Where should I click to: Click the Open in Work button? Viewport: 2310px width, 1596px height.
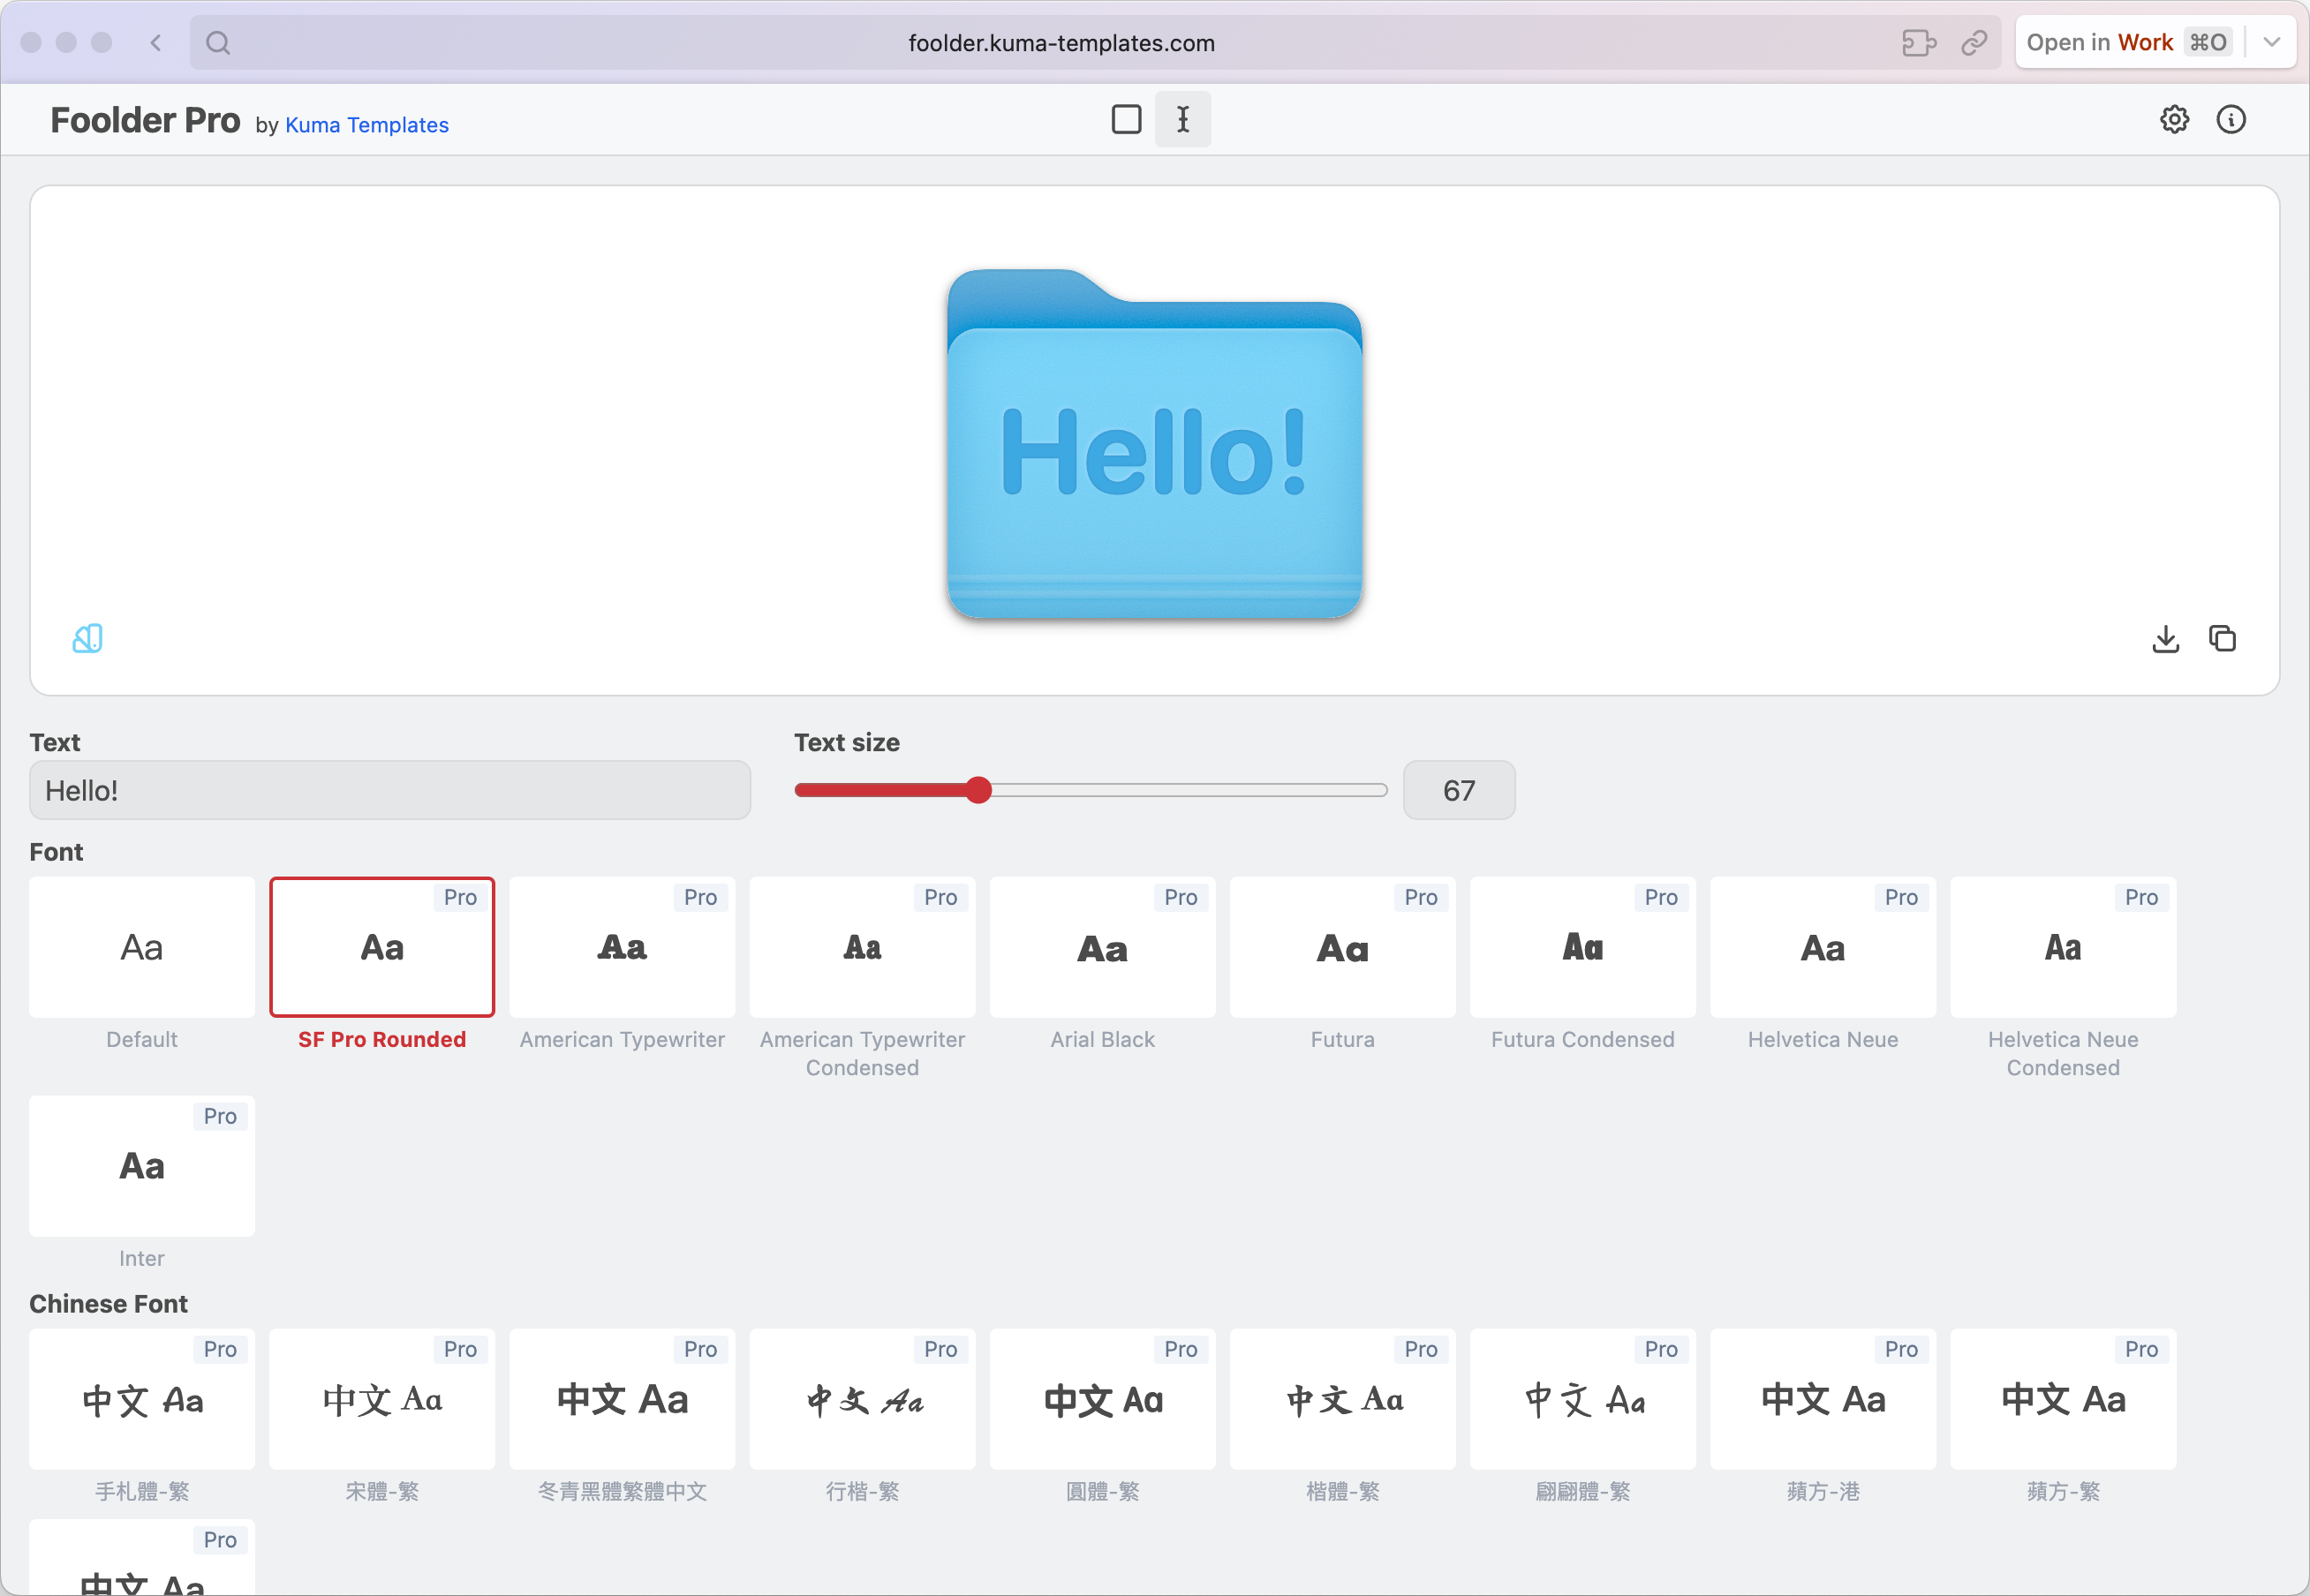(2128, 42)
